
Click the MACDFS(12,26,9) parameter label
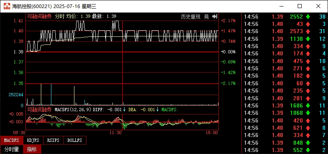(73, 110)
